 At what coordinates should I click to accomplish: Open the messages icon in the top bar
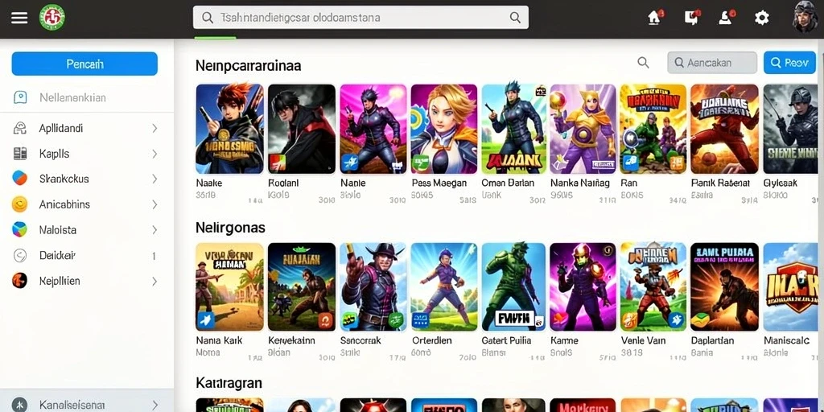[x=692, y=18]
